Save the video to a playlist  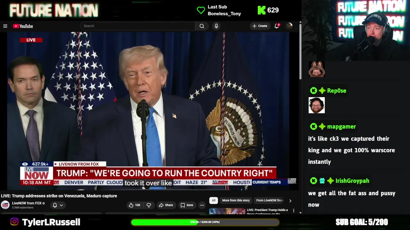[187, 205]
